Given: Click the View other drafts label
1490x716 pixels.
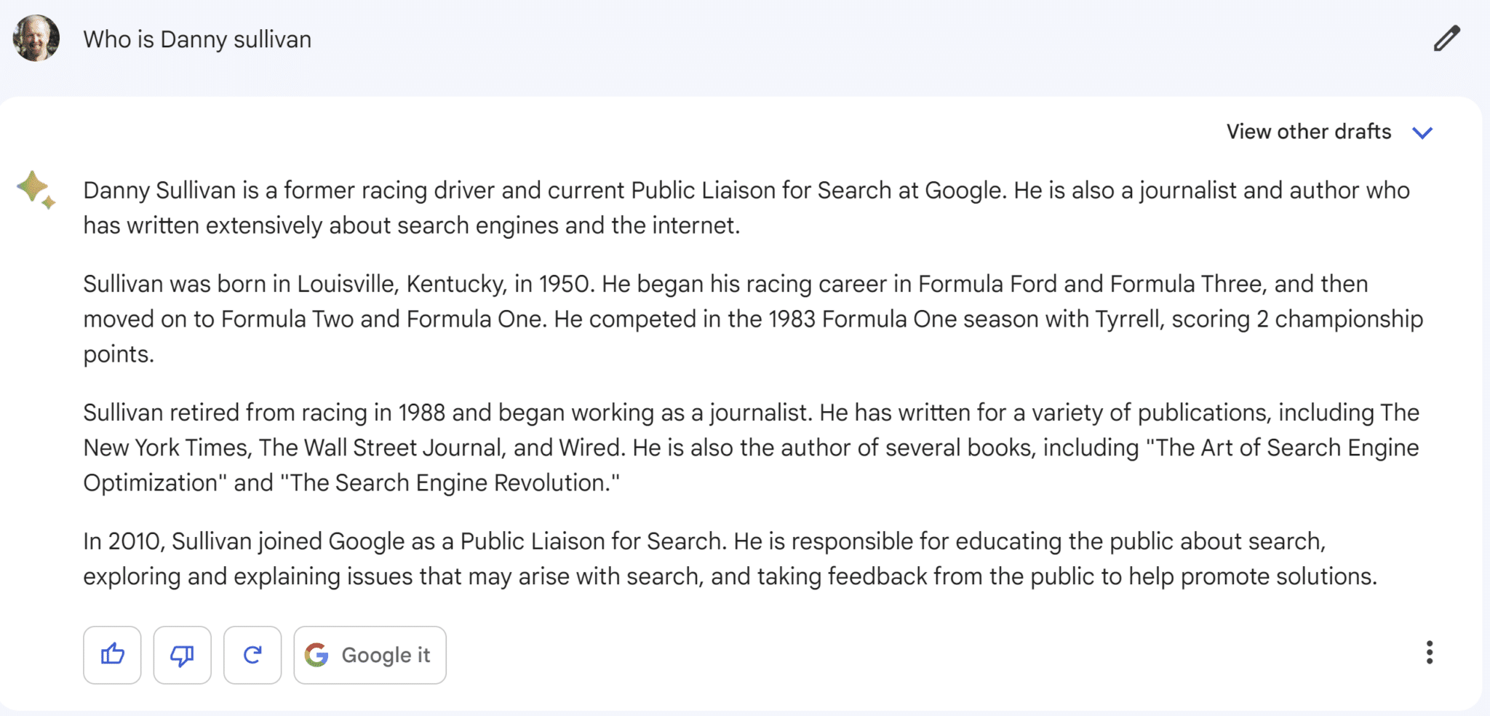Looking at the screenshot, I should [1307, 132].
